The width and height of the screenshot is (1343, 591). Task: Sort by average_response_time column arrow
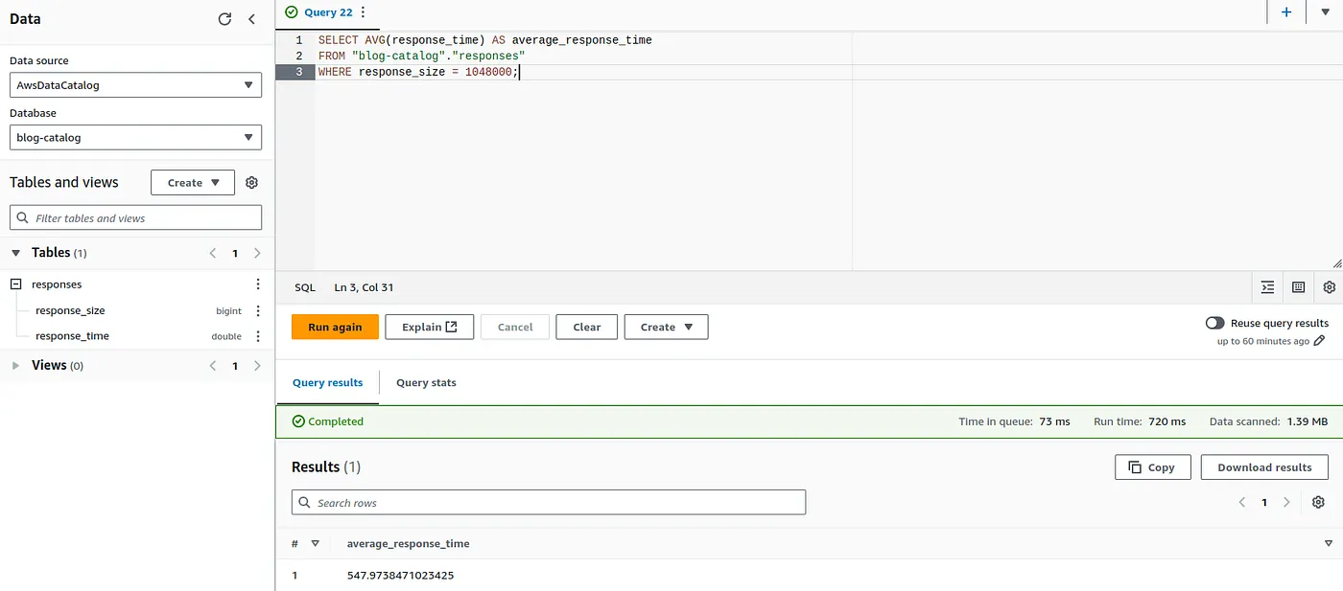coord(1329,544)
